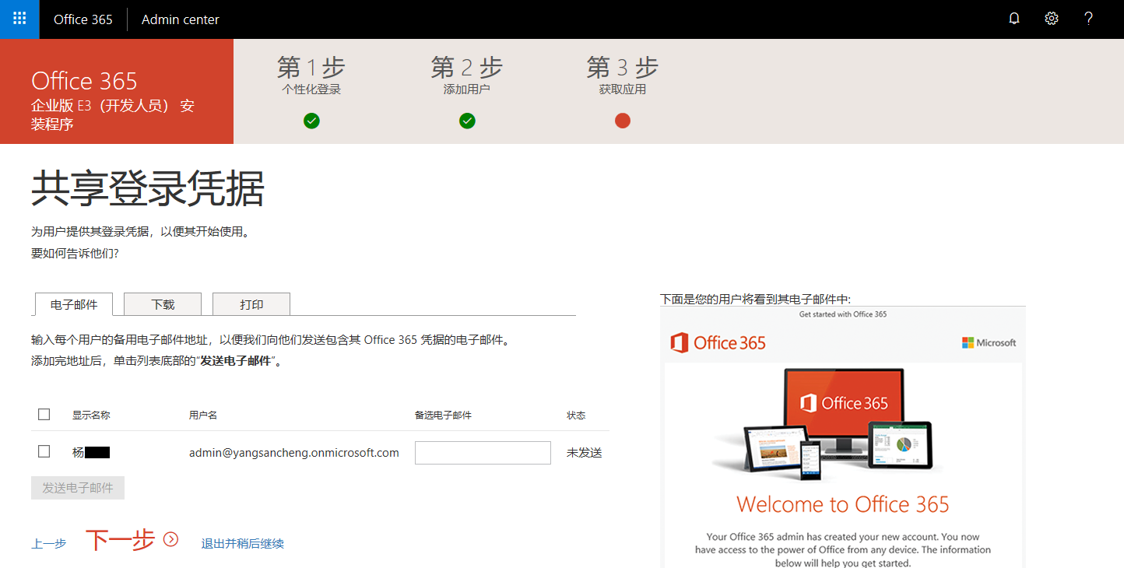The width and height of the screenshot is (1124, 568).
Task: Click the 发送电子邮件 button
Action: point(78,488)
